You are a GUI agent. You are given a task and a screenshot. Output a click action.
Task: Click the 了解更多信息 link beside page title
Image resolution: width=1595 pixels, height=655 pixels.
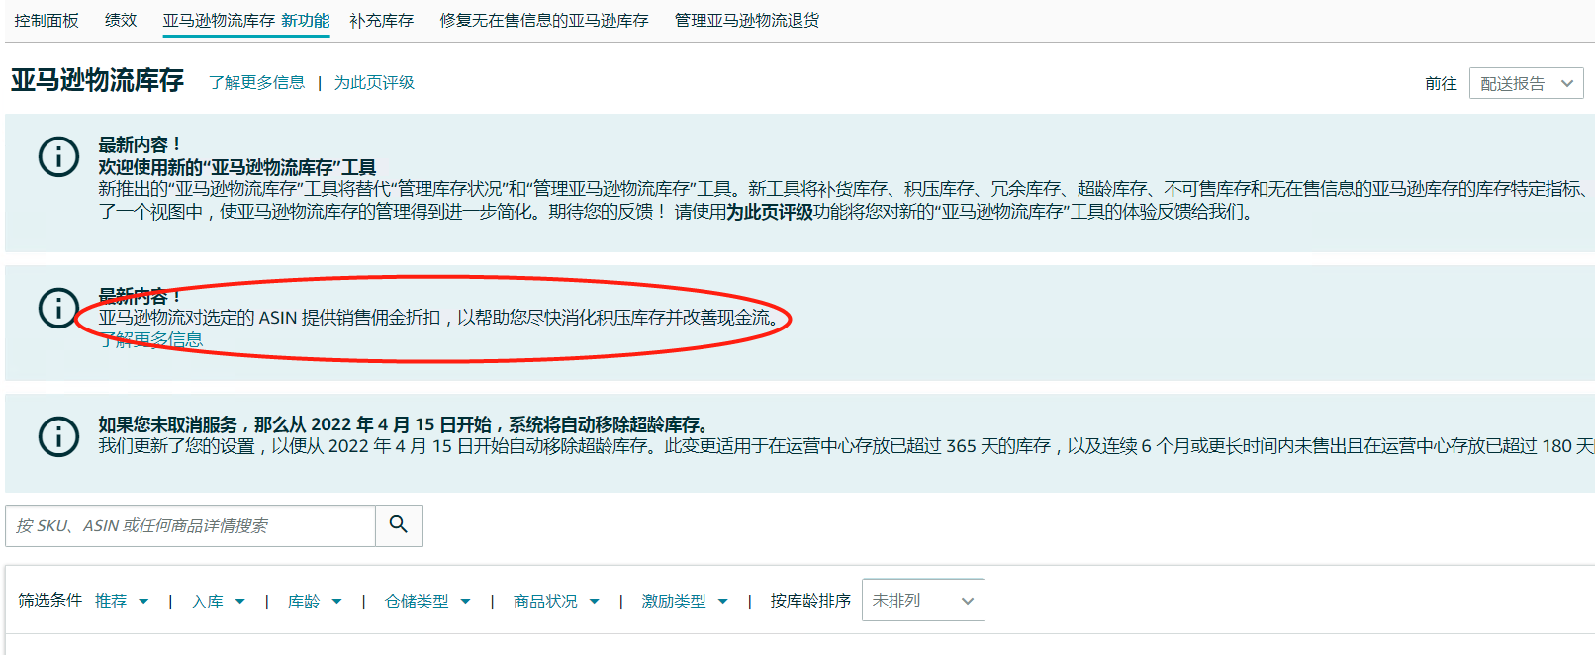[x=257, y=82]
